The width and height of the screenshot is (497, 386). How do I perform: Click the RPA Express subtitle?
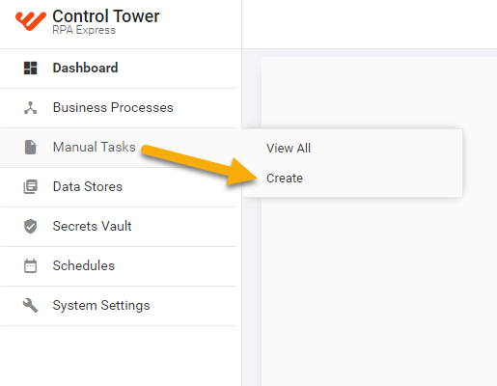click(x=84, y=30)
